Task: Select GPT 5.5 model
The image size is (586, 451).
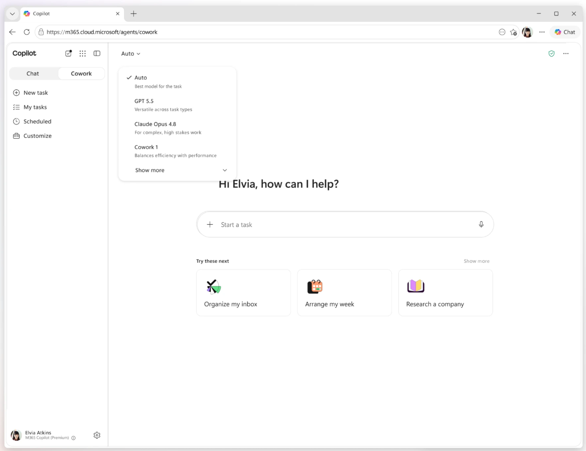Action: pyautogui.click(x=177, y=105)
